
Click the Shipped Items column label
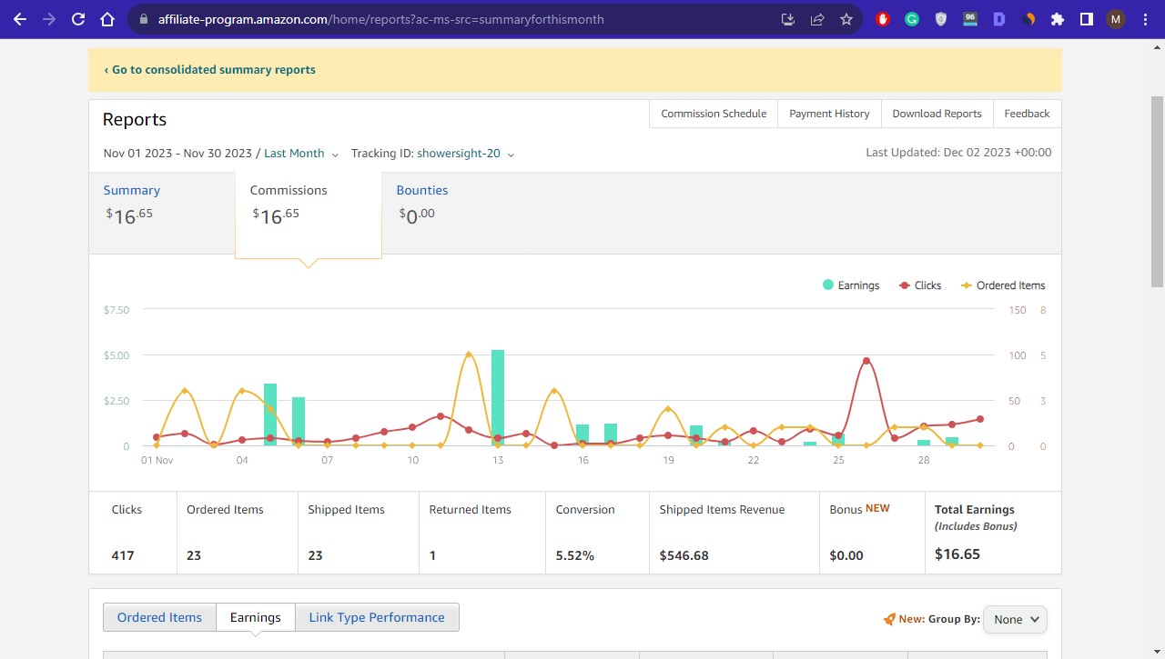click(347, 510)
